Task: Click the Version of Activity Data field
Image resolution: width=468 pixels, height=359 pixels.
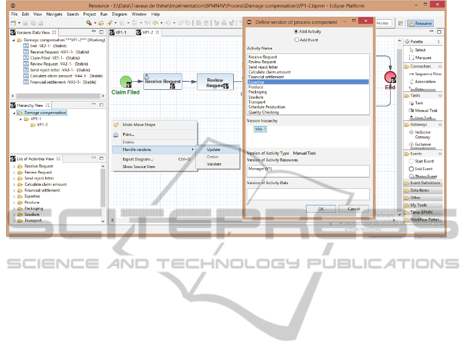Action: (x=307, y=194)
